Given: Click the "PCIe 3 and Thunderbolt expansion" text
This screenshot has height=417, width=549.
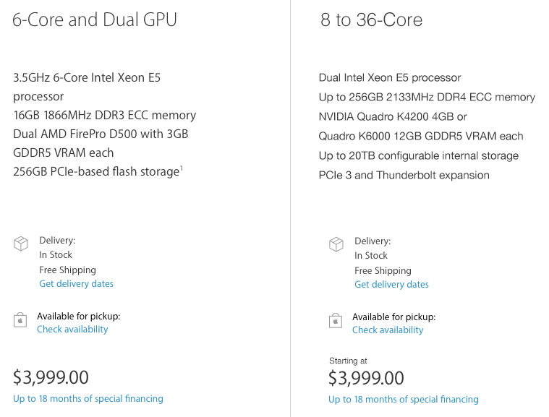Looking at the screenshot, I should [x=404, y=176].
